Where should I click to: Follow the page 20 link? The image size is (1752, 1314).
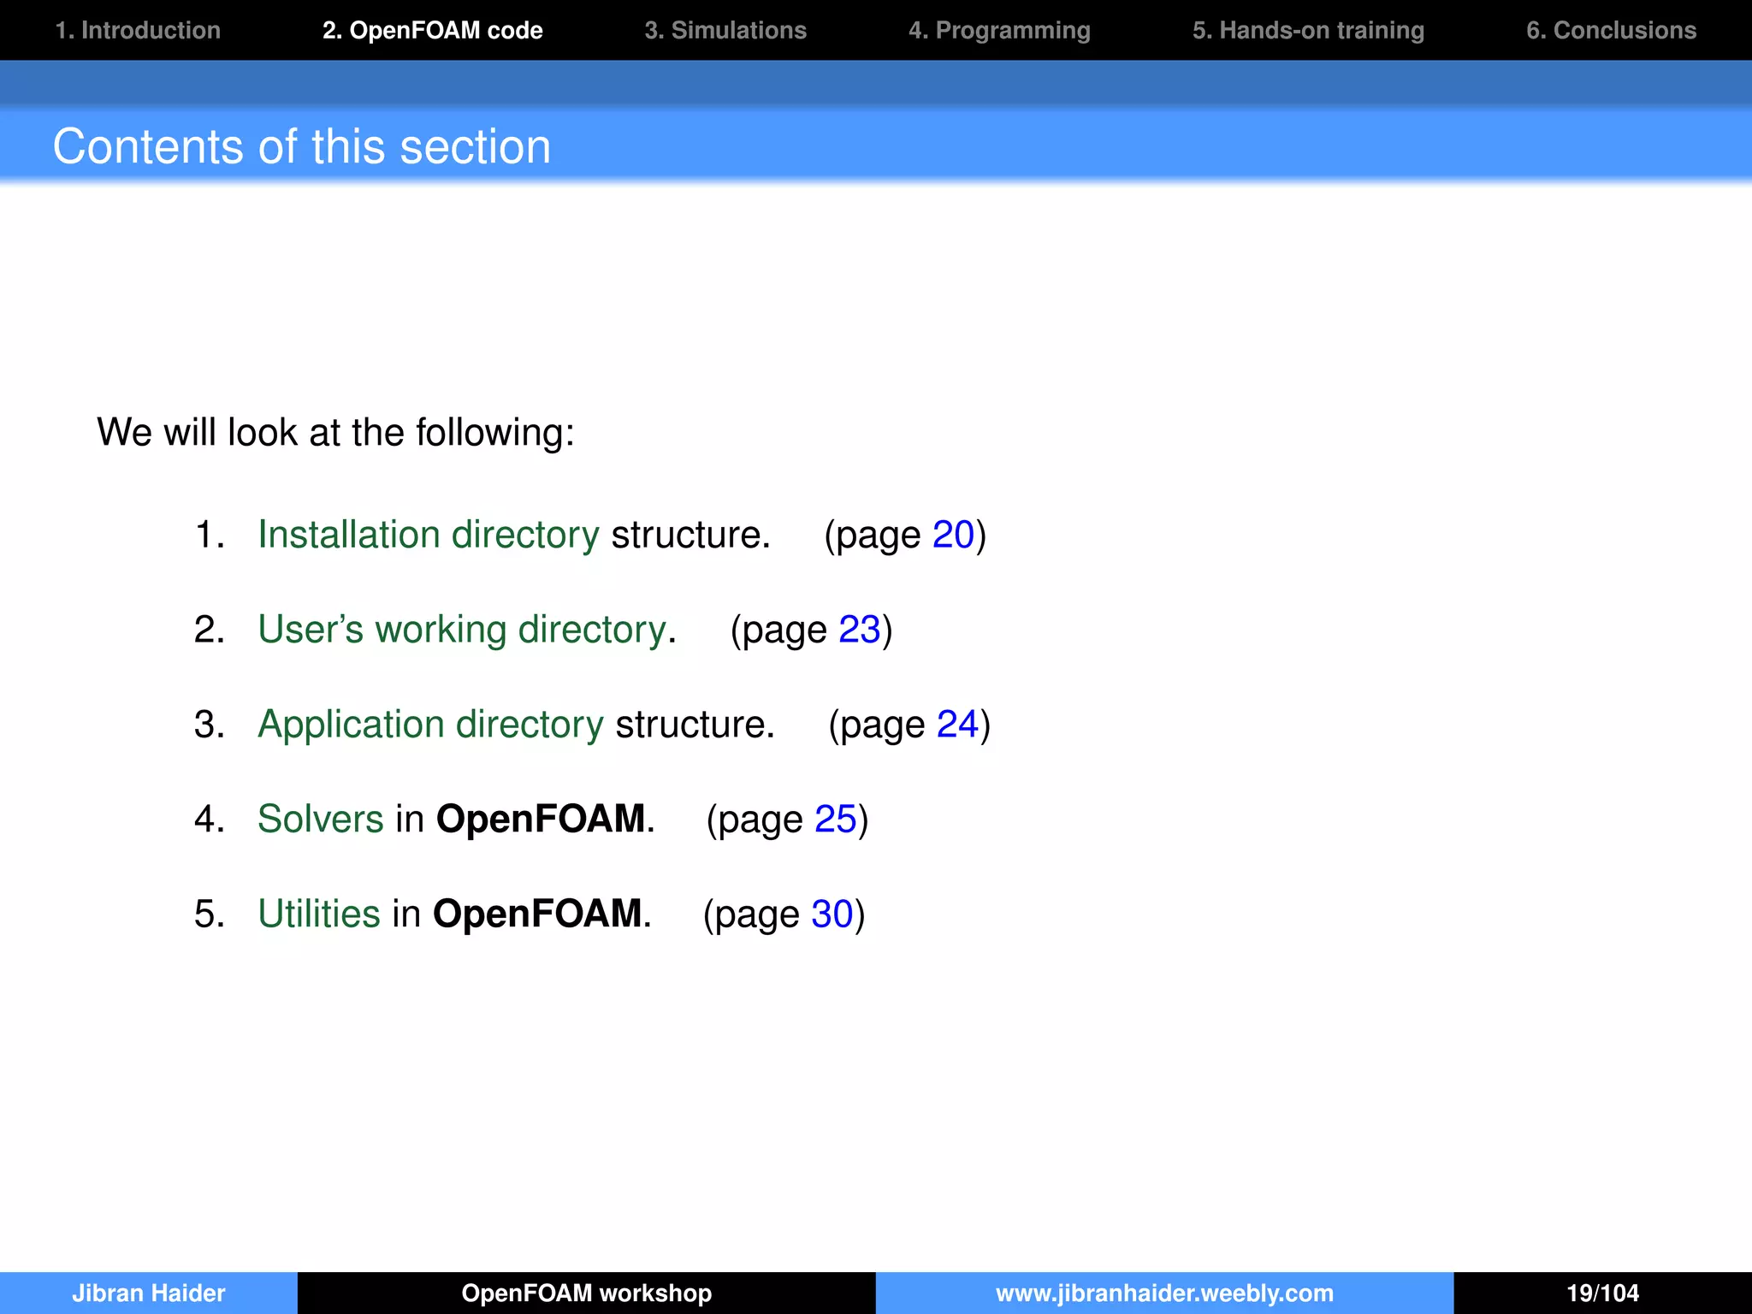click(953, 535)
